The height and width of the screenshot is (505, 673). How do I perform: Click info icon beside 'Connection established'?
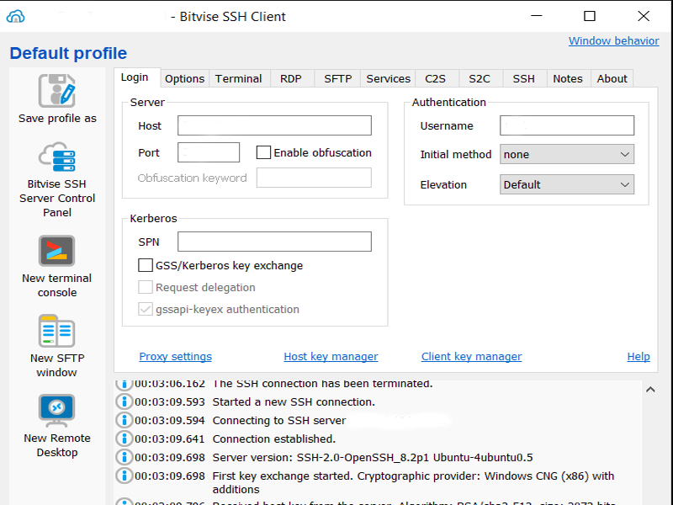point(125,439)
